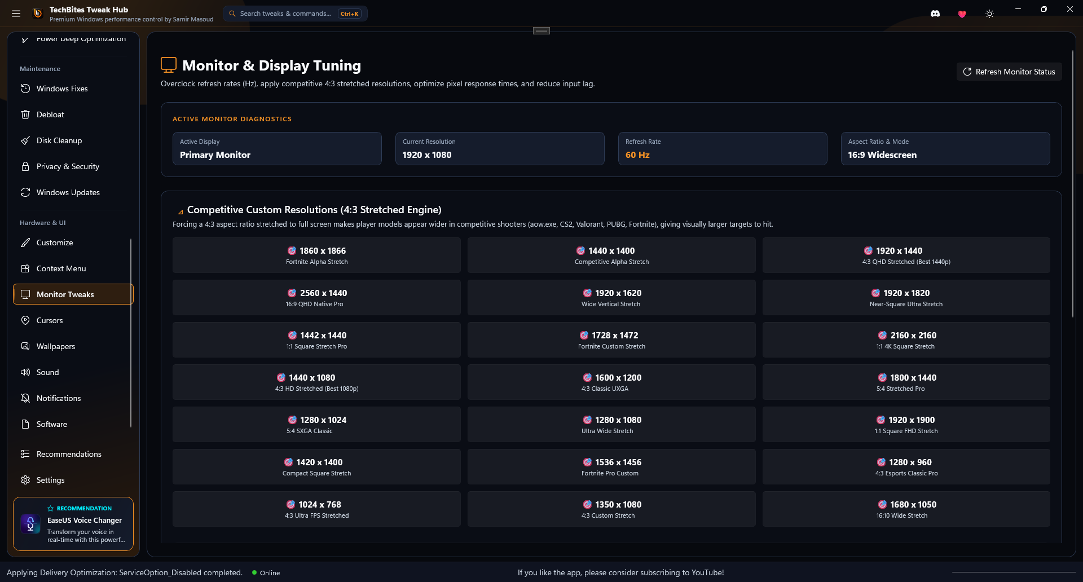
Task: Collapse the Competitive Custom Resolutions section
Action: point(180,212)
